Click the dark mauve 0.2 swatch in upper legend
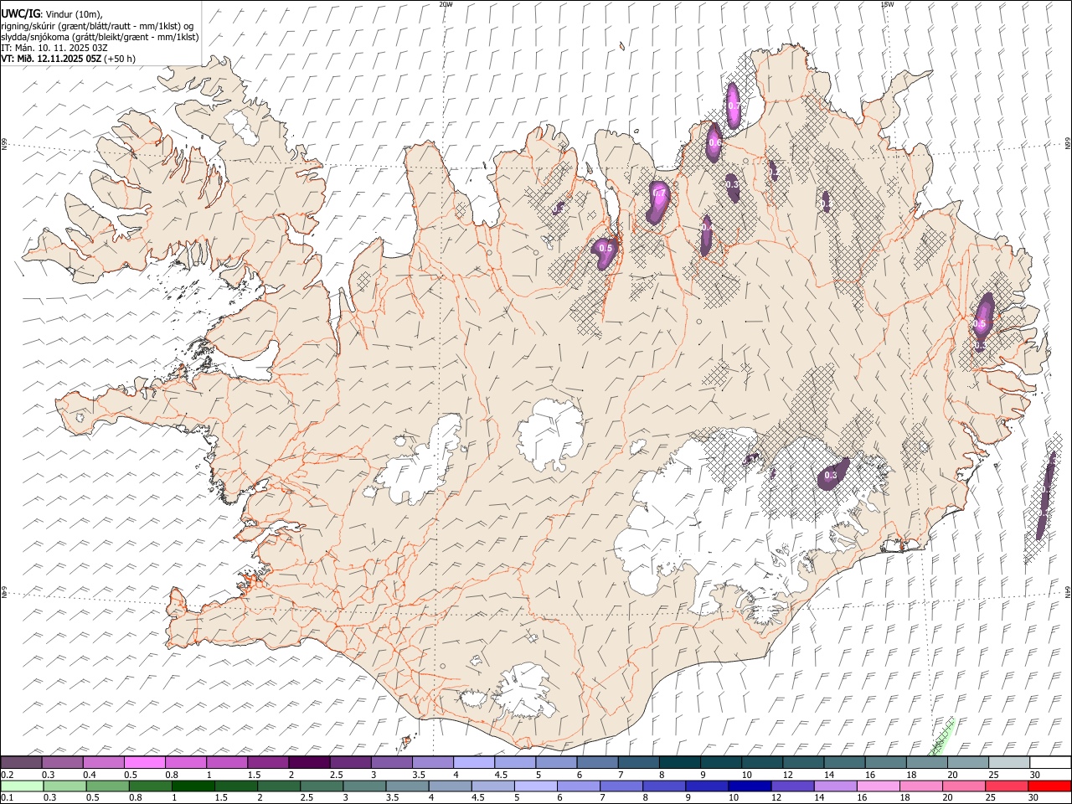Image resolution: width=1072 pixels, height=804 pixels. tap(21, 762)
